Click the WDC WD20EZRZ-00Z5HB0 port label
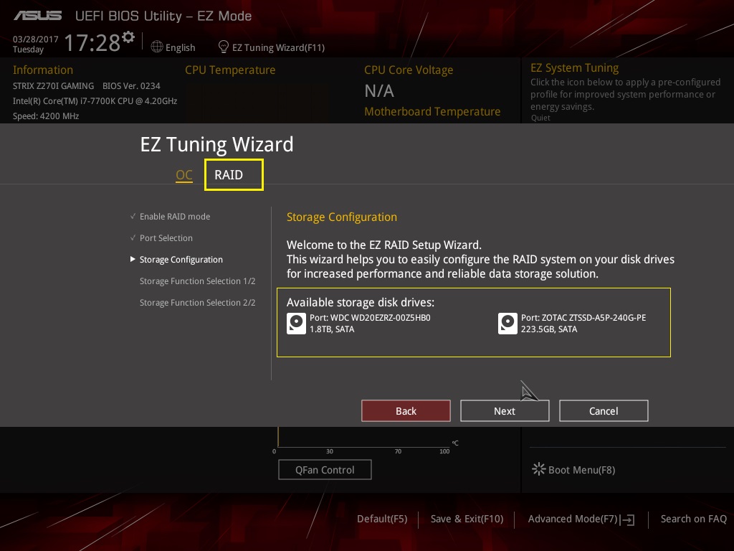This screenshot has height=551, width=734. [x=370, y=318]
